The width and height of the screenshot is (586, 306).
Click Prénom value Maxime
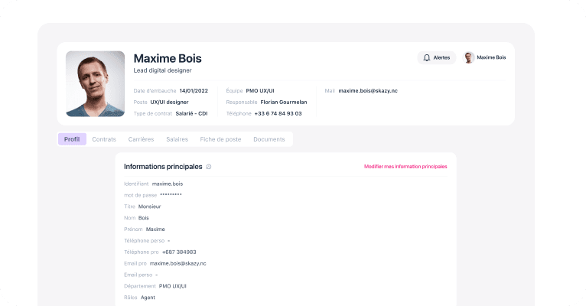coord(155,229)
